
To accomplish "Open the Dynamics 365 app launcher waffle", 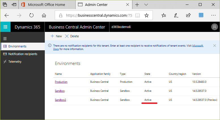I will tap(5, 27).
